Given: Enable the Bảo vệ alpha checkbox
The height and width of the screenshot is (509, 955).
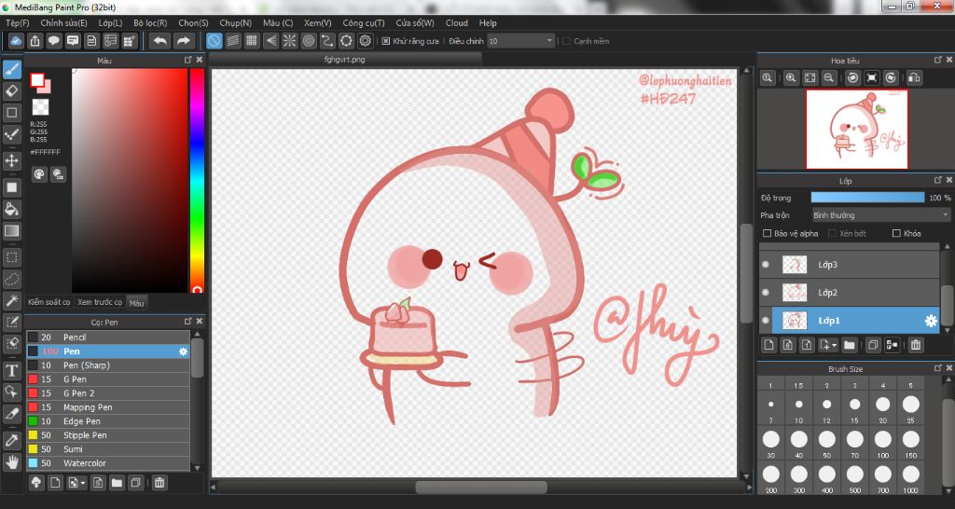Looking at the screenshot, I should tap(768, 233).
